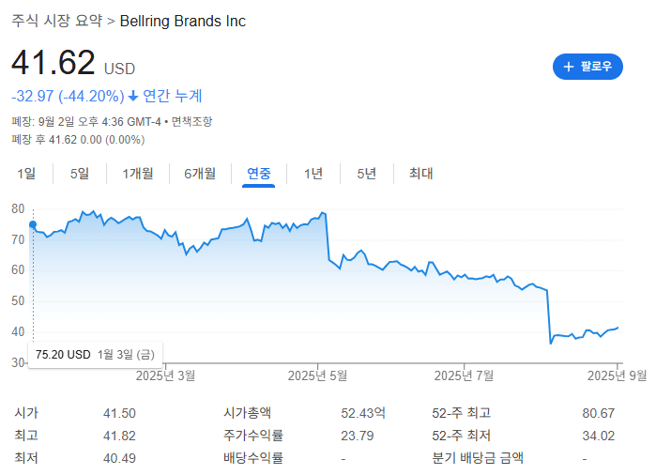Show the 최대 full history range

[x=421, y=173]
